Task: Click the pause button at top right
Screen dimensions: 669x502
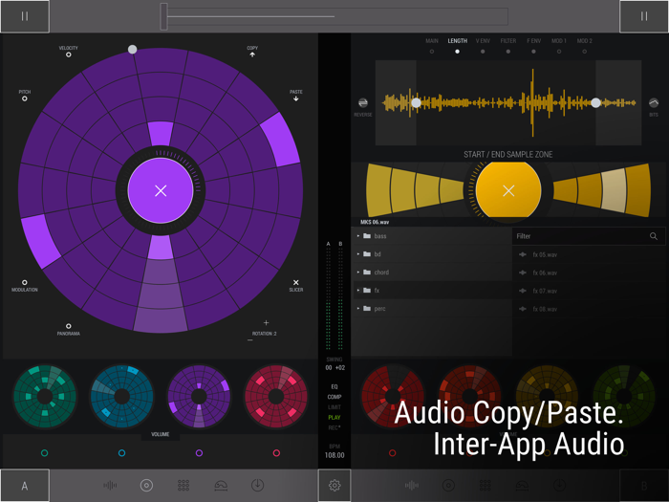Action: click(644, 16)
